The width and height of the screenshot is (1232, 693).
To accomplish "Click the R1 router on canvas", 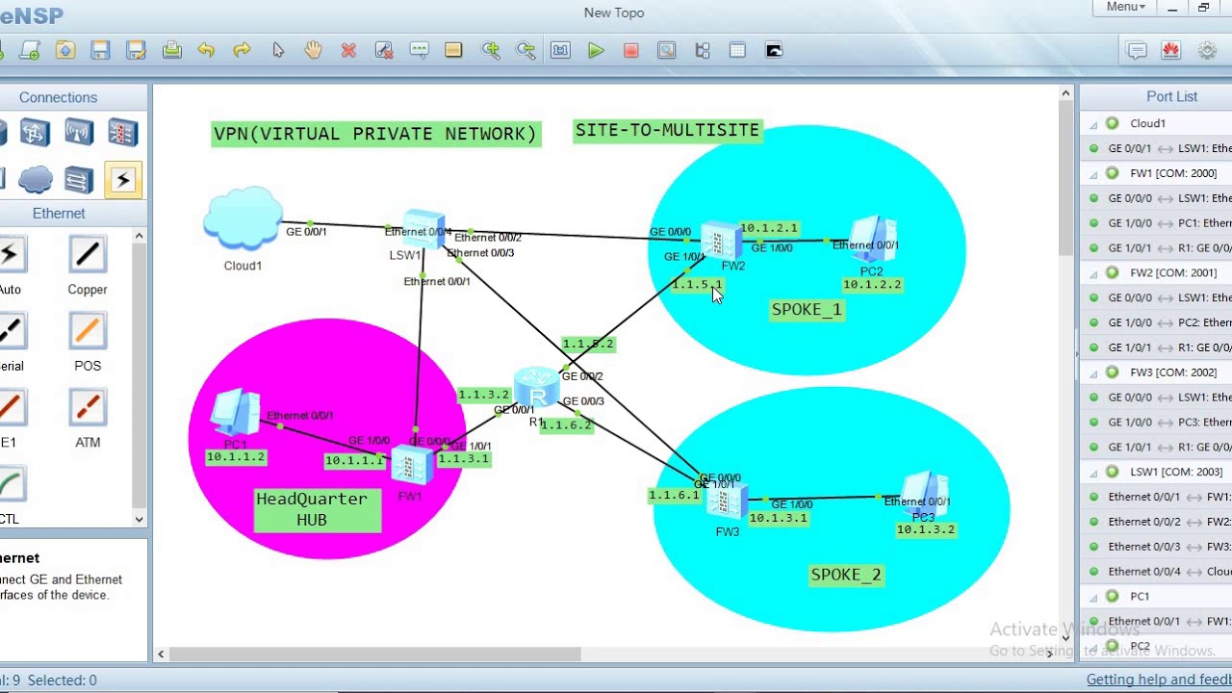I will pos(537,387).
